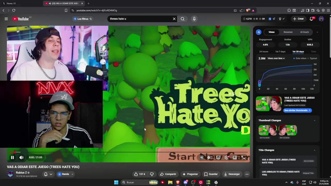
Task: Click the Crear create button
Action: (298, 19)
